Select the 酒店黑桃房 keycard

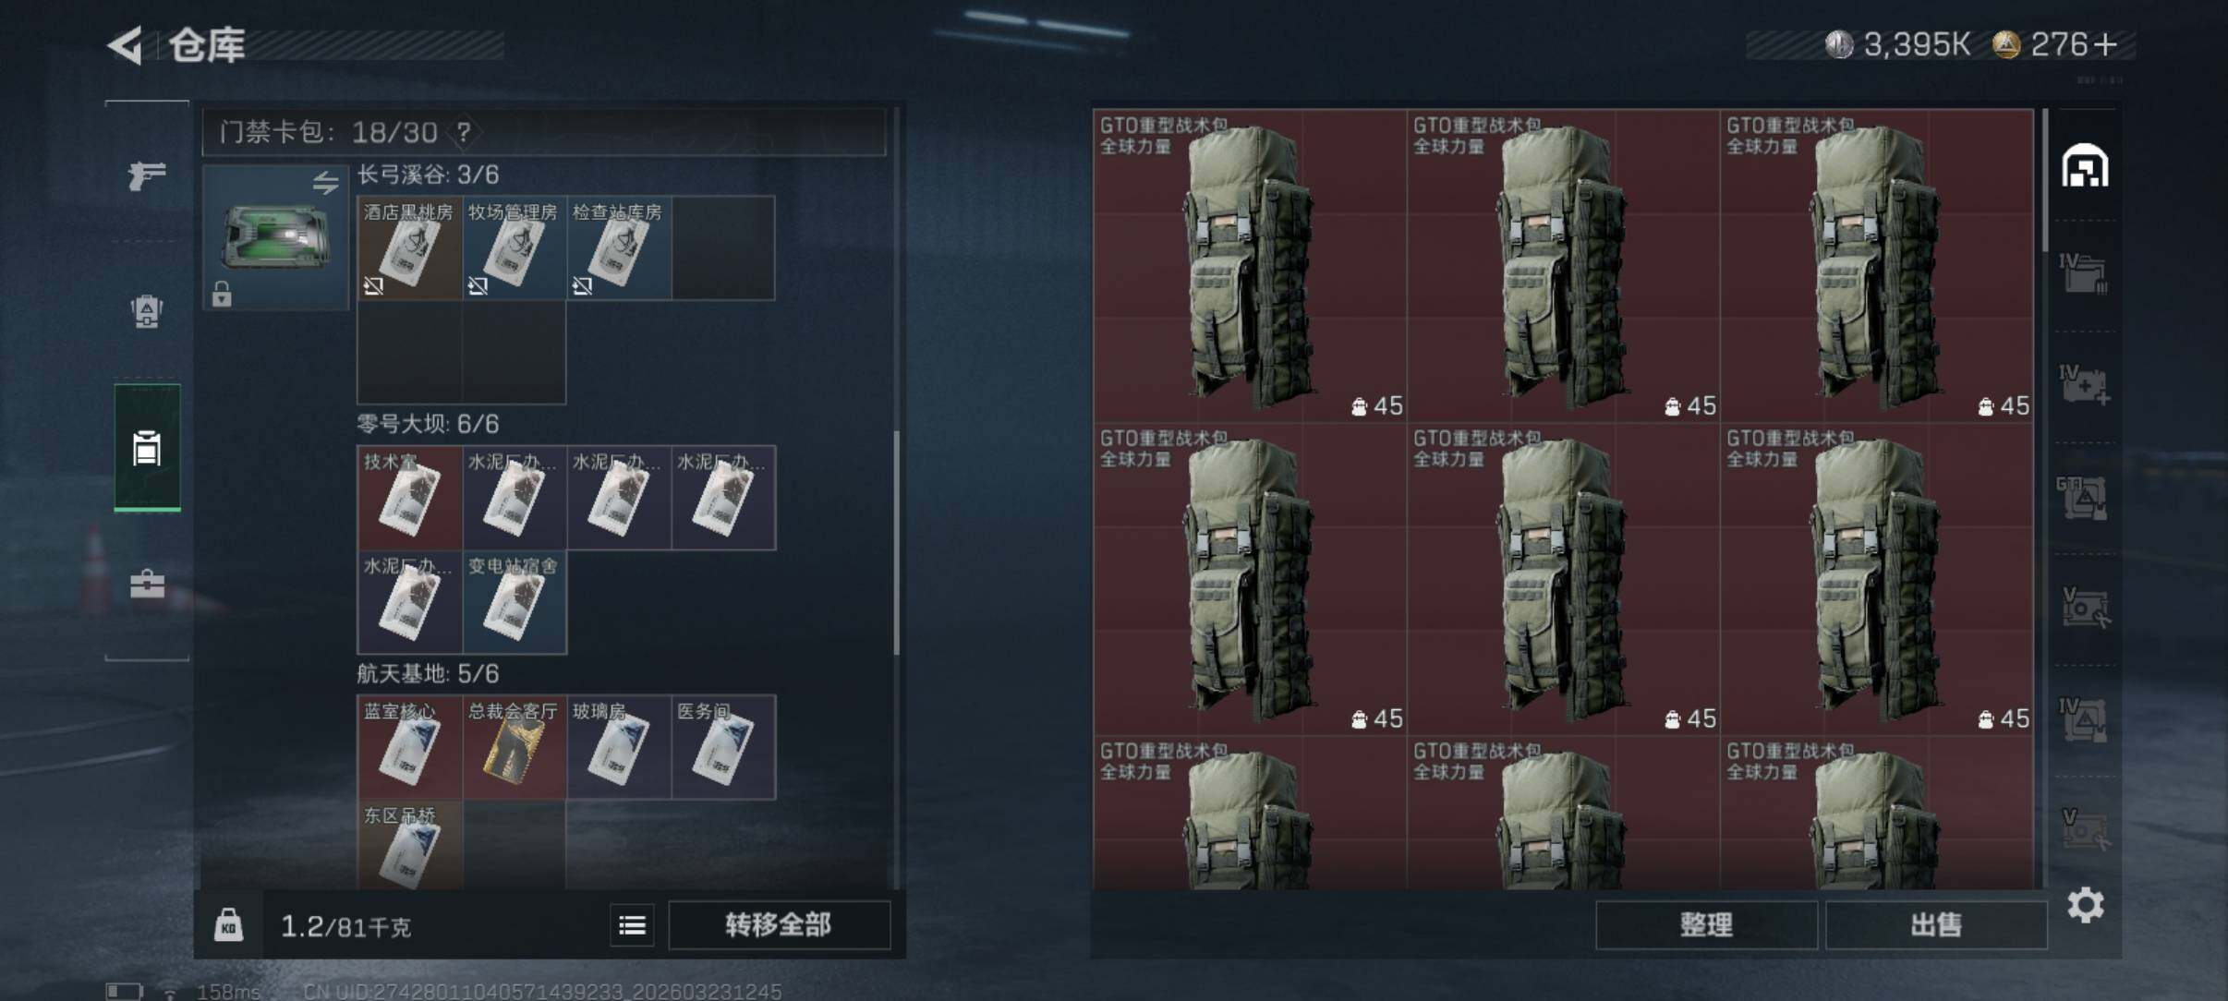(409, 247)
